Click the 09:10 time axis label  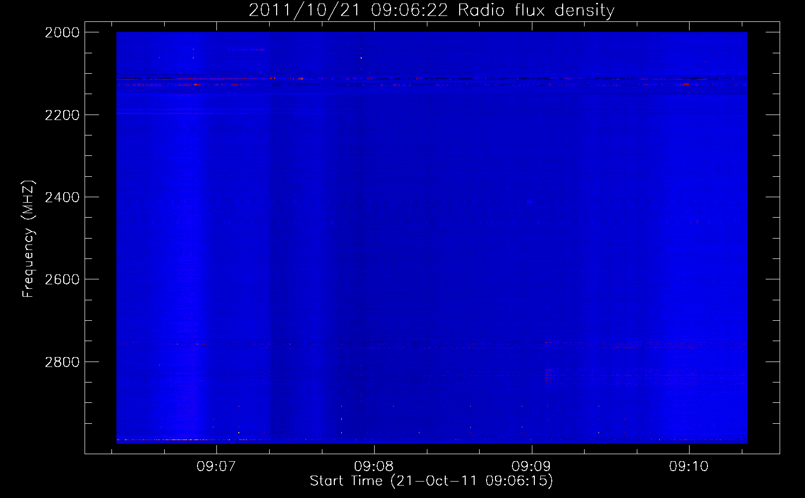pos(689,467)
